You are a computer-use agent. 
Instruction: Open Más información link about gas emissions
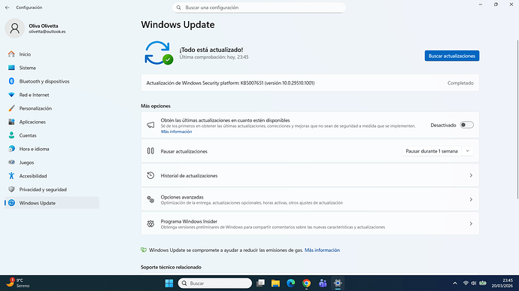coord(322,250)
